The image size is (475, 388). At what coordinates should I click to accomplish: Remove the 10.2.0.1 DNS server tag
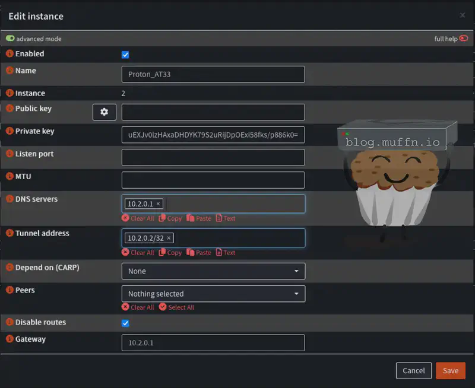[158, 204]
